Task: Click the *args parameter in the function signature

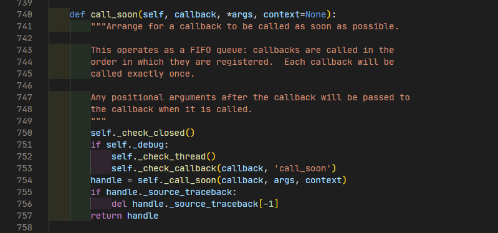Action: click(240, 14)
